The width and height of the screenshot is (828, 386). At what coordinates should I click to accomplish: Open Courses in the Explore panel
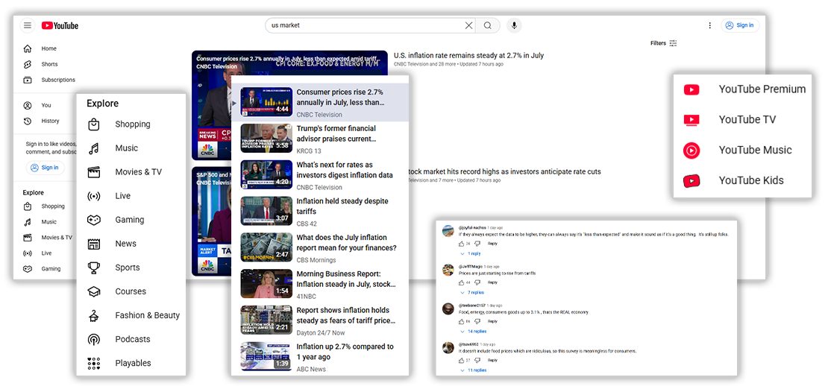131,291
